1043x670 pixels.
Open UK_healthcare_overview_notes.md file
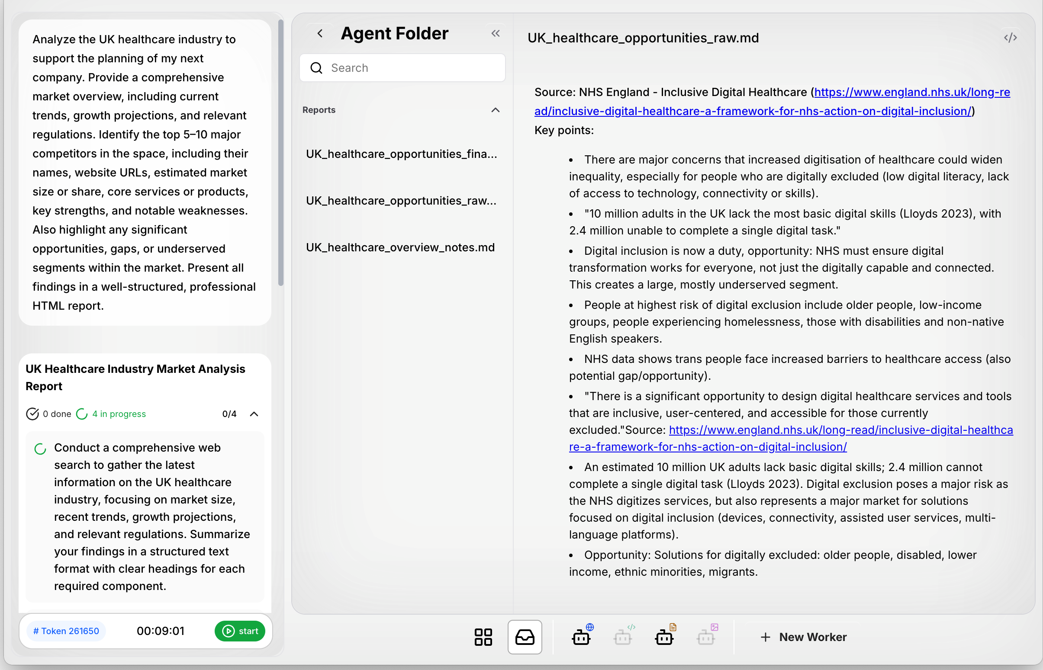coord(400,247)
